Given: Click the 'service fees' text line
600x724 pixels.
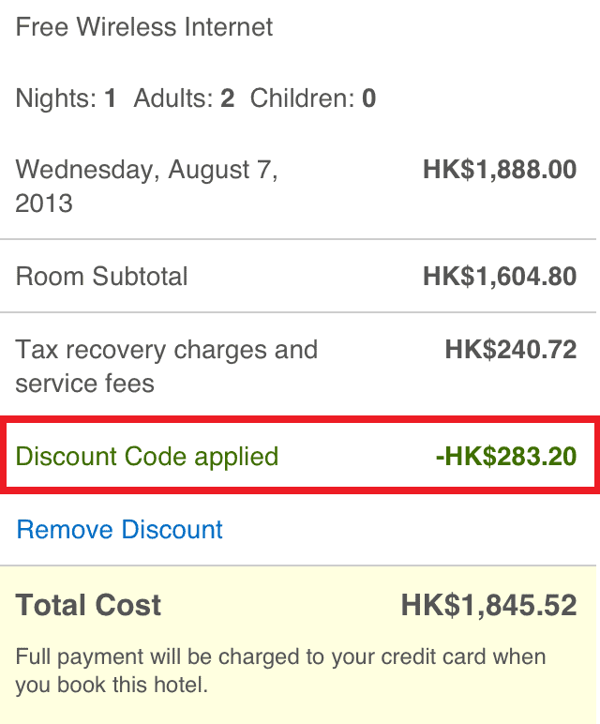Looking at the screenshot, I should coord(85,384).
